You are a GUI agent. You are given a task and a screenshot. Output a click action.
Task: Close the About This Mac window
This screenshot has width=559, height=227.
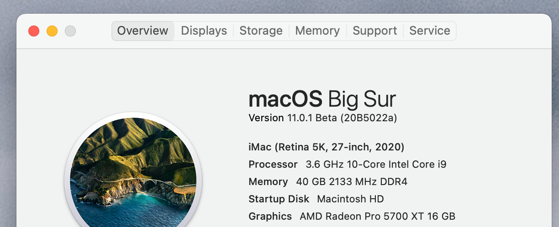(x=34, y=31)
